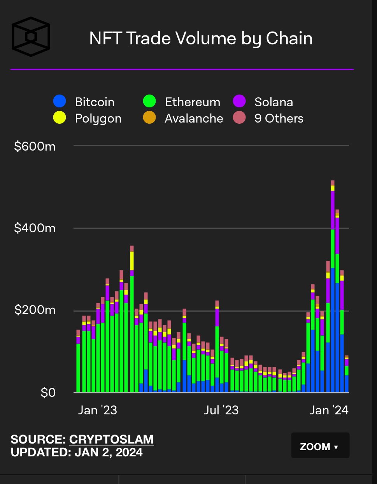Toggle the Ethereum green legend dot
Image resolution: width=377 pixels, height=484 pixels.
[149, 102]
